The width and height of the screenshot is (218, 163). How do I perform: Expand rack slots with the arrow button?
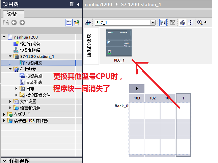click(137, 89)
